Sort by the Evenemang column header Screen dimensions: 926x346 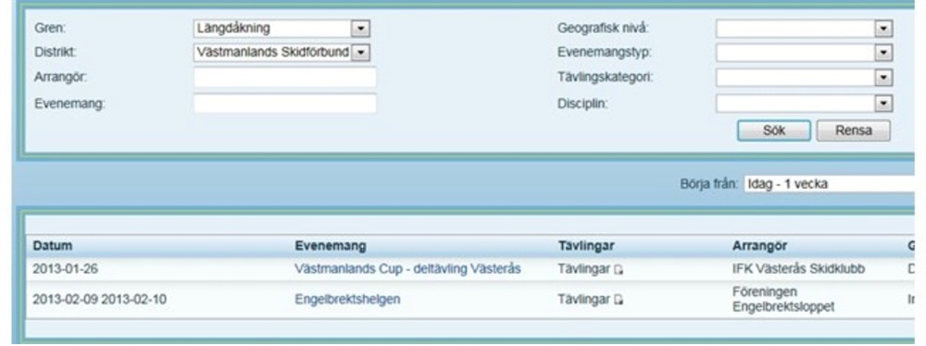click(x=331, y=246)
